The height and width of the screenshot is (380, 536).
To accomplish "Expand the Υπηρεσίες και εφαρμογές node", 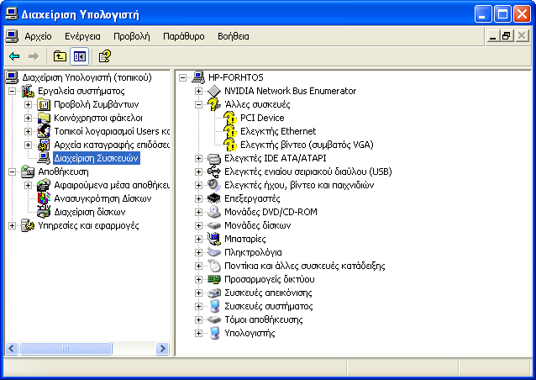I will [12, 225].
